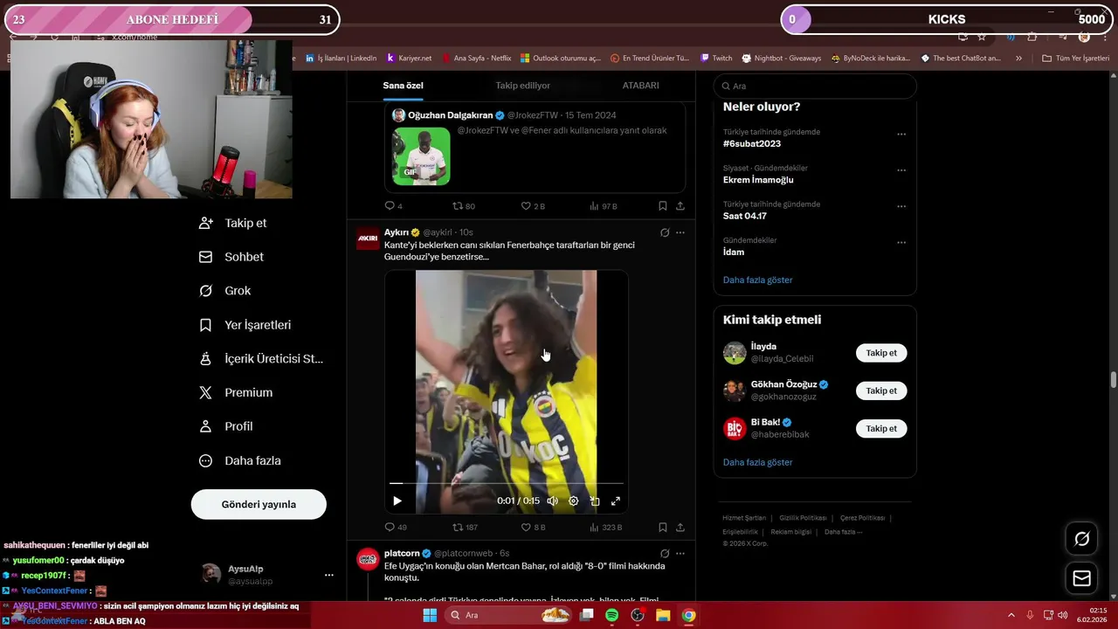Expand video to fullscreen

click(x=616, y=501)
